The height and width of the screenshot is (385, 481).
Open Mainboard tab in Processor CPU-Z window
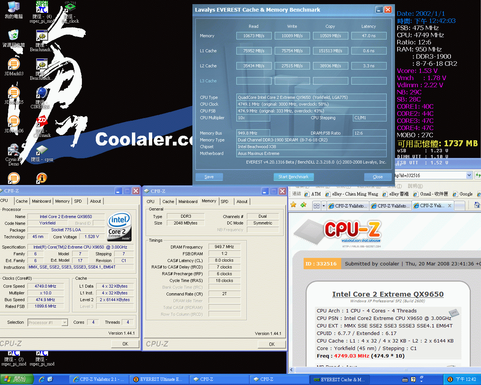pyautogui.click(x=41, y=201)
